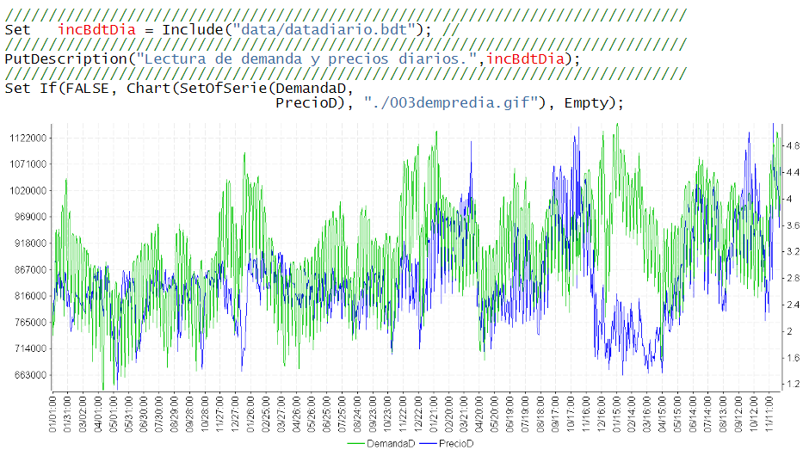Click the 06/30:00 date axis label

tap(144, 414)
